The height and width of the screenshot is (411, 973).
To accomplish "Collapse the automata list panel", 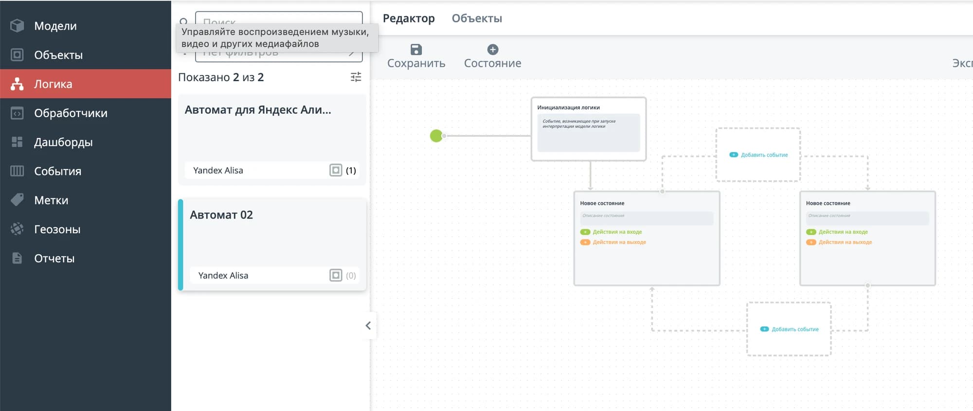I will 368,325.
